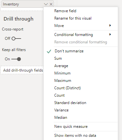Choose Remove field from the context menu
The image size is (122, 140).
tap(65, 11)
